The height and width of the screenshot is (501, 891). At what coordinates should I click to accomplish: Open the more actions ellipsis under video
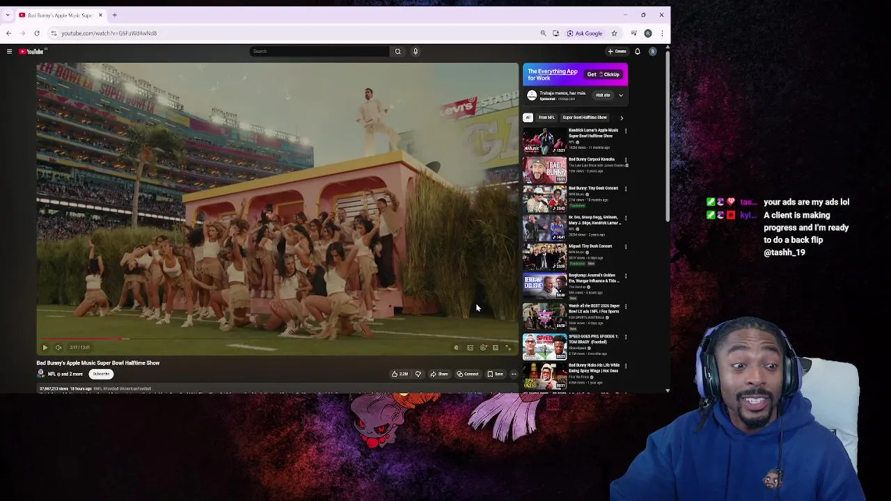point(514,374)
